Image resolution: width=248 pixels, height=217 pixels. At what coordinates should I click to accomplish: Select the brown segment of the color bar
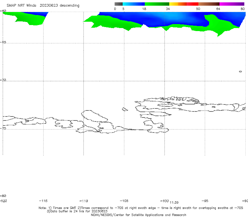point(209,4)
